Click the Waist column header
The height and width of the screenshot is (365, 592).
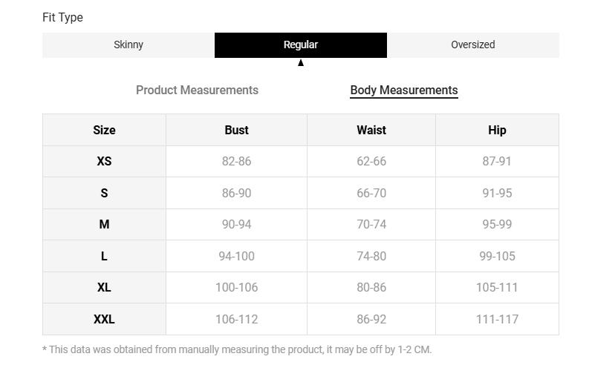[x=371, y=130]
